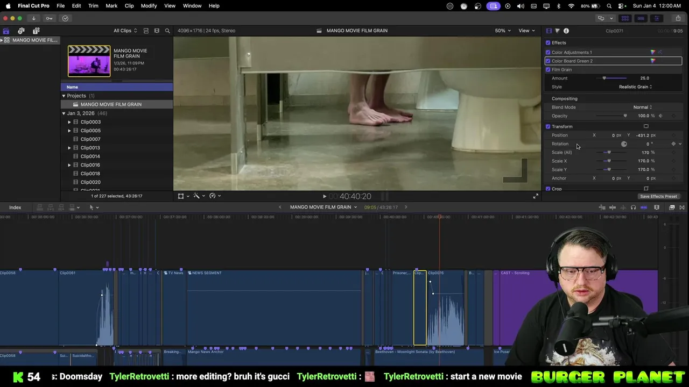This screenshot has width=689, height=387.
Task: Open the Photos and Audio sidebar
Action: [x=21, y=31]
